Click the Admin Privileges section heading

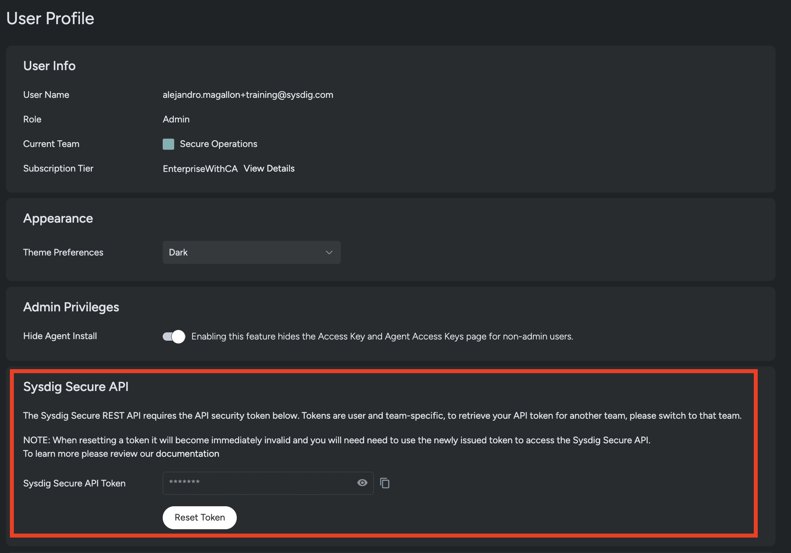click(71, 307)
